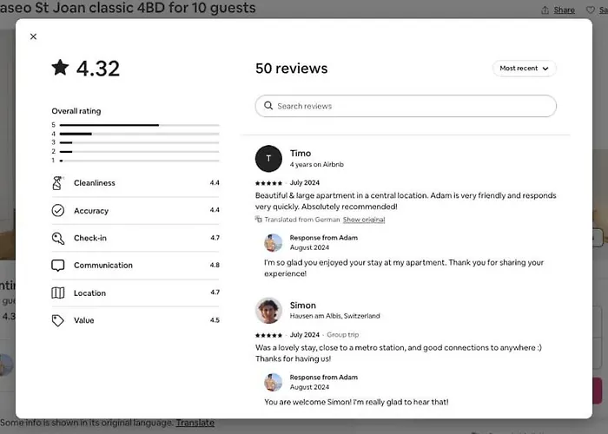Click the Communication speech bubble icon
This screenshot has height=434, width=608.
point(58,266)
